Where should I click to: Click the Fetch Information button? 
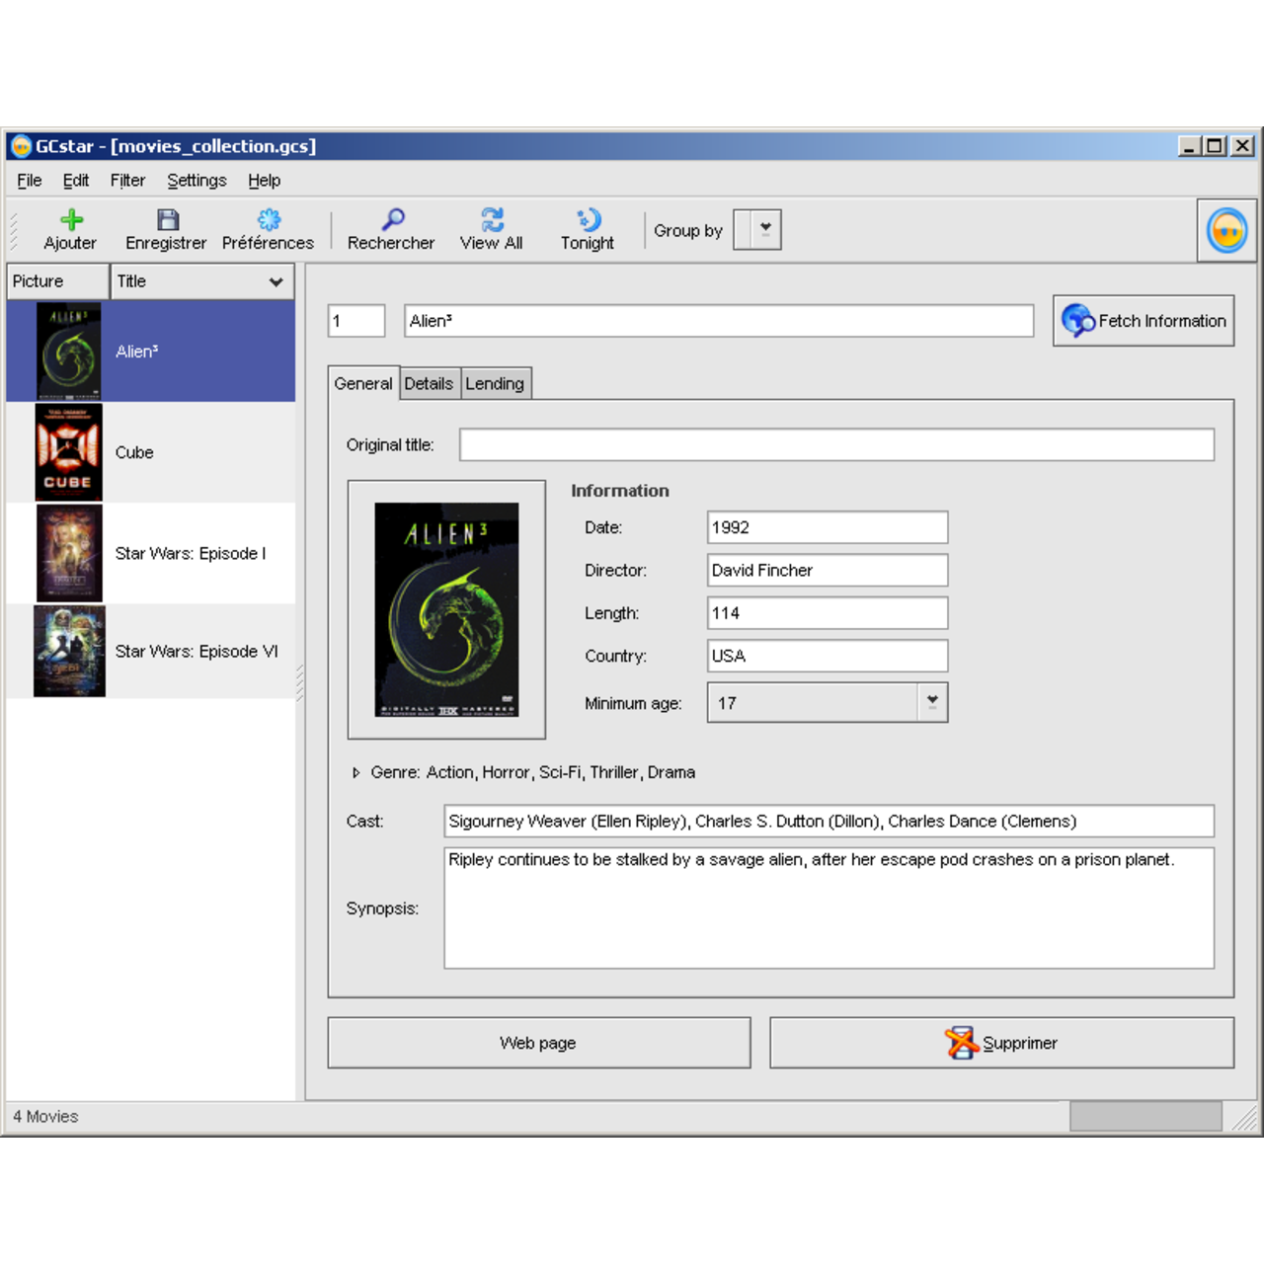(1143, 320)
